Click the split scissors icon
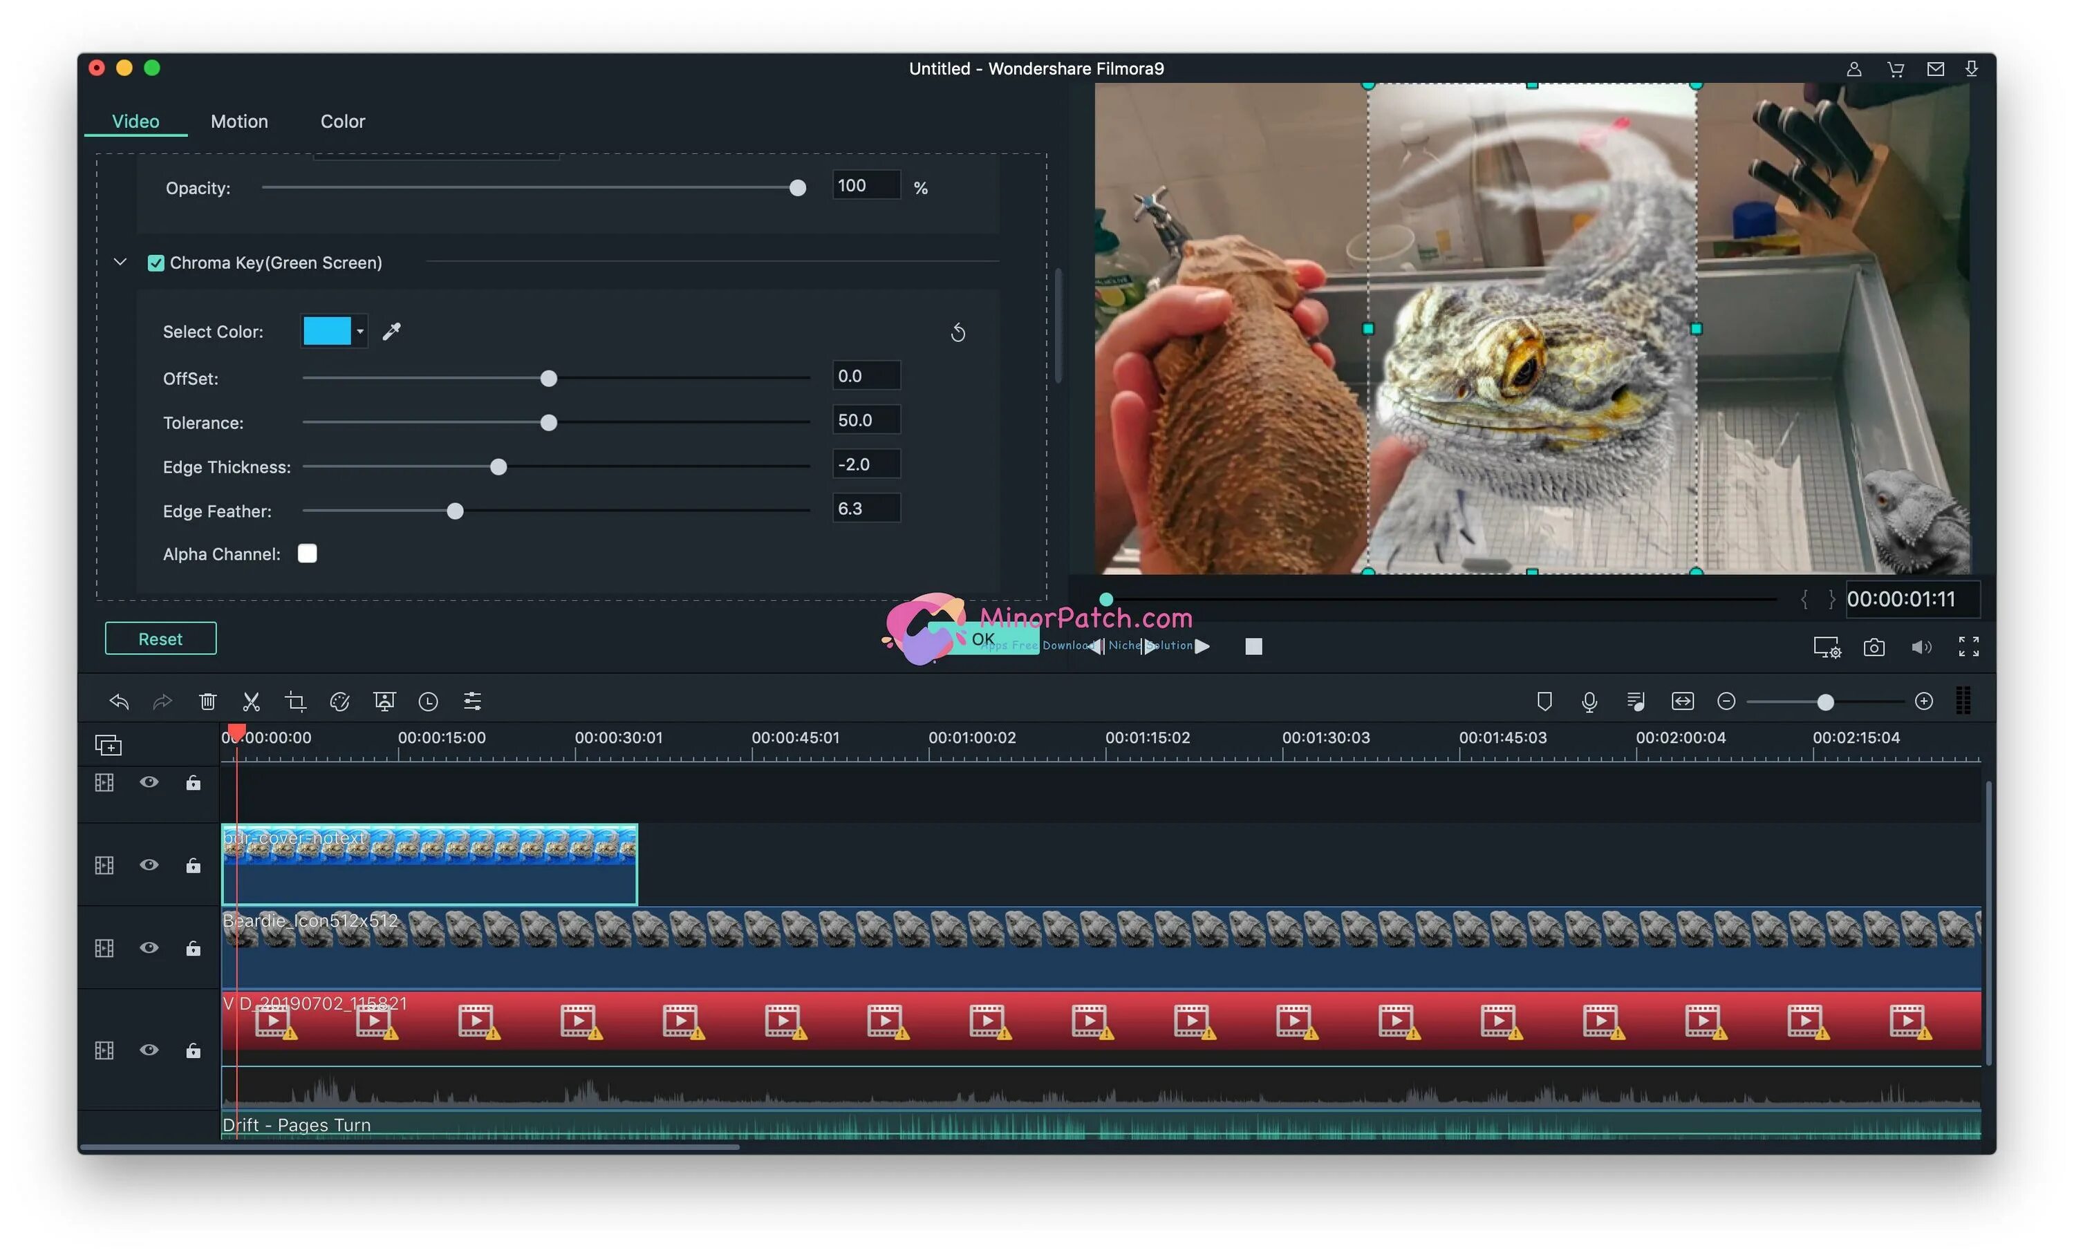 click(251, 701)
